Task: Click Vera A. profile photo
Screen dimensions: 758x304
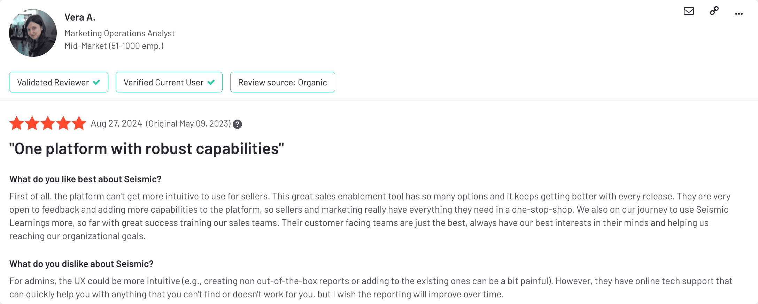Action: click(33, 33)
